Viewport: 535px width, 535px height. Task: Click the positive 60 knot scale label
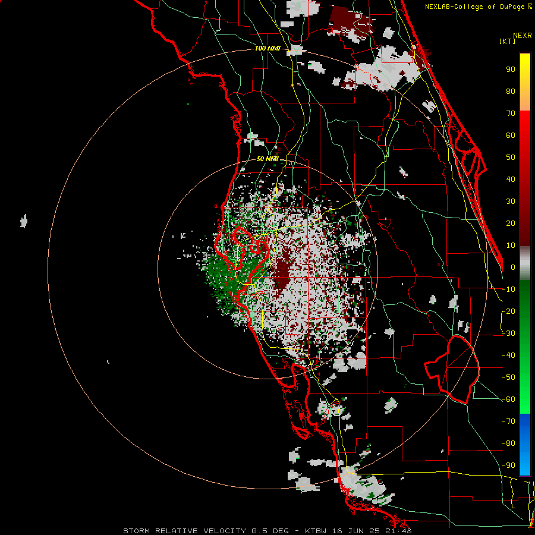coord(511,135)
